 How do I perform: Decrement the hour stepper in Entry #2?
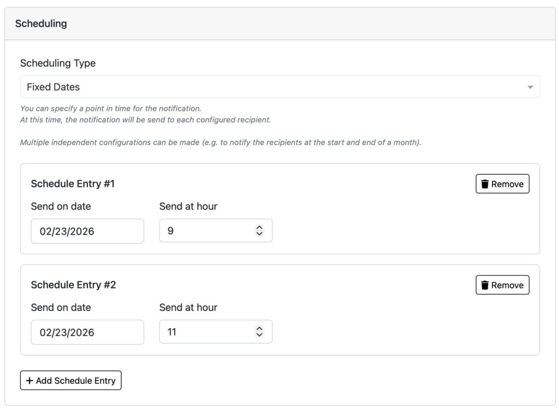click(259, 335)
